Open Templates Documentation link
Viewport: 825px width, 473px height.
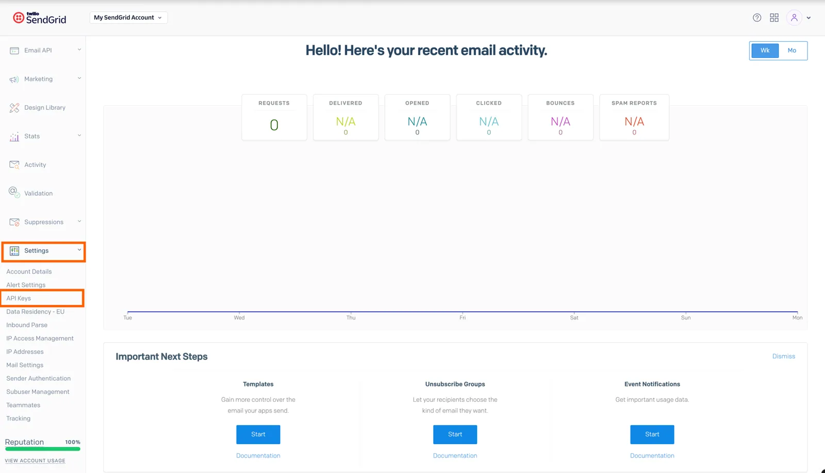coord(258,456)
